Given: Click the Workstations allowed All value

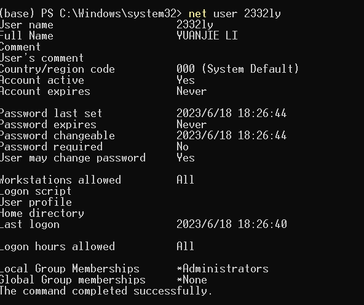Looking at the screenshot, I should (185, 180).
